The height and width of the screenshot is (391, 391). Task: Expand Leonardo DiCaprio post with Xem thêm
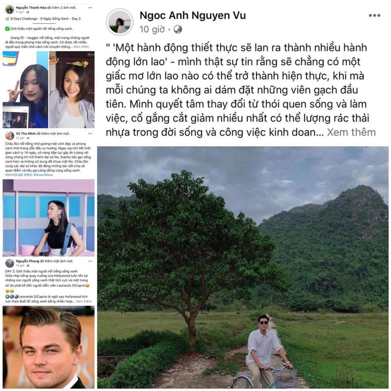pos(83,301)
